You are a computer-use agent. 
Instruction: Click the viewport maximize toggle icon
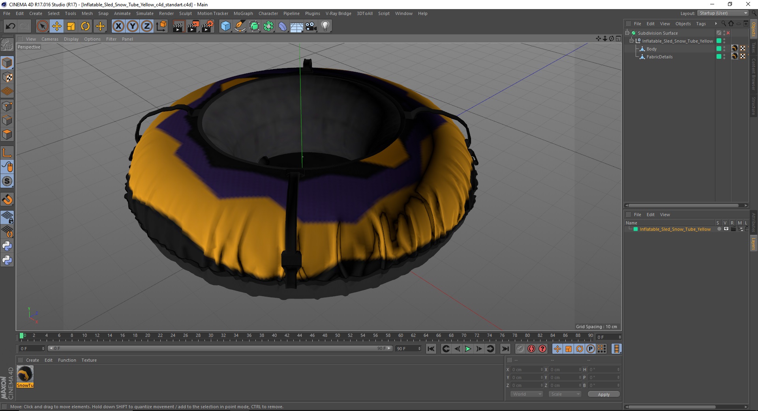(618, 39)
